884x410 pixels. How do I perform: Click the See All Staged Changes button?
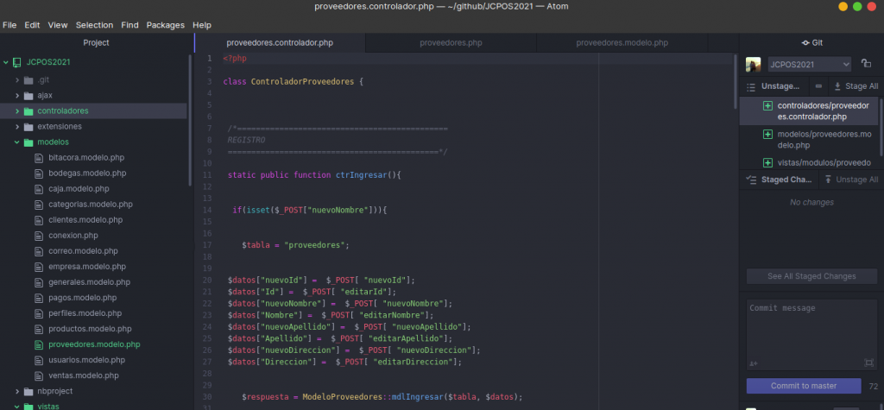811,276
